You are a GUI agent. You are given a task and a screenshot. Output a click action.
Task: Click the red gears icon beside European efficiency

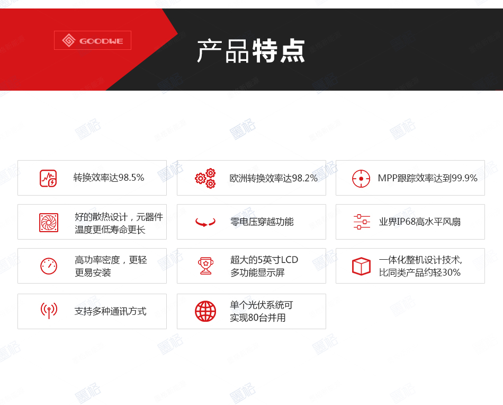(x=206, y=178)
